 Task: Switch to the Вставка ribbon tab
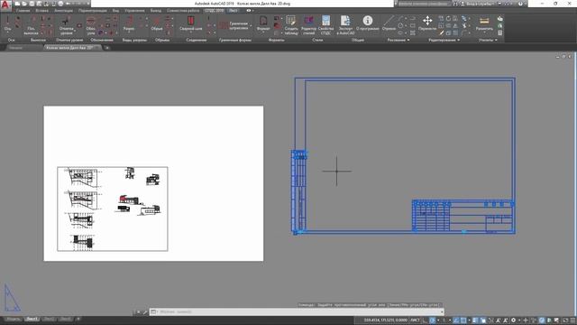(42, 11)
